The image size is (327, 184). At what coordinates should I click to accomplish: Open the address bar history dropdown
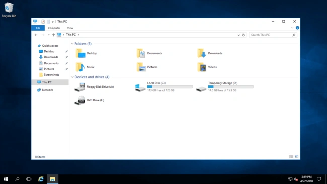(x=239, y=35)
